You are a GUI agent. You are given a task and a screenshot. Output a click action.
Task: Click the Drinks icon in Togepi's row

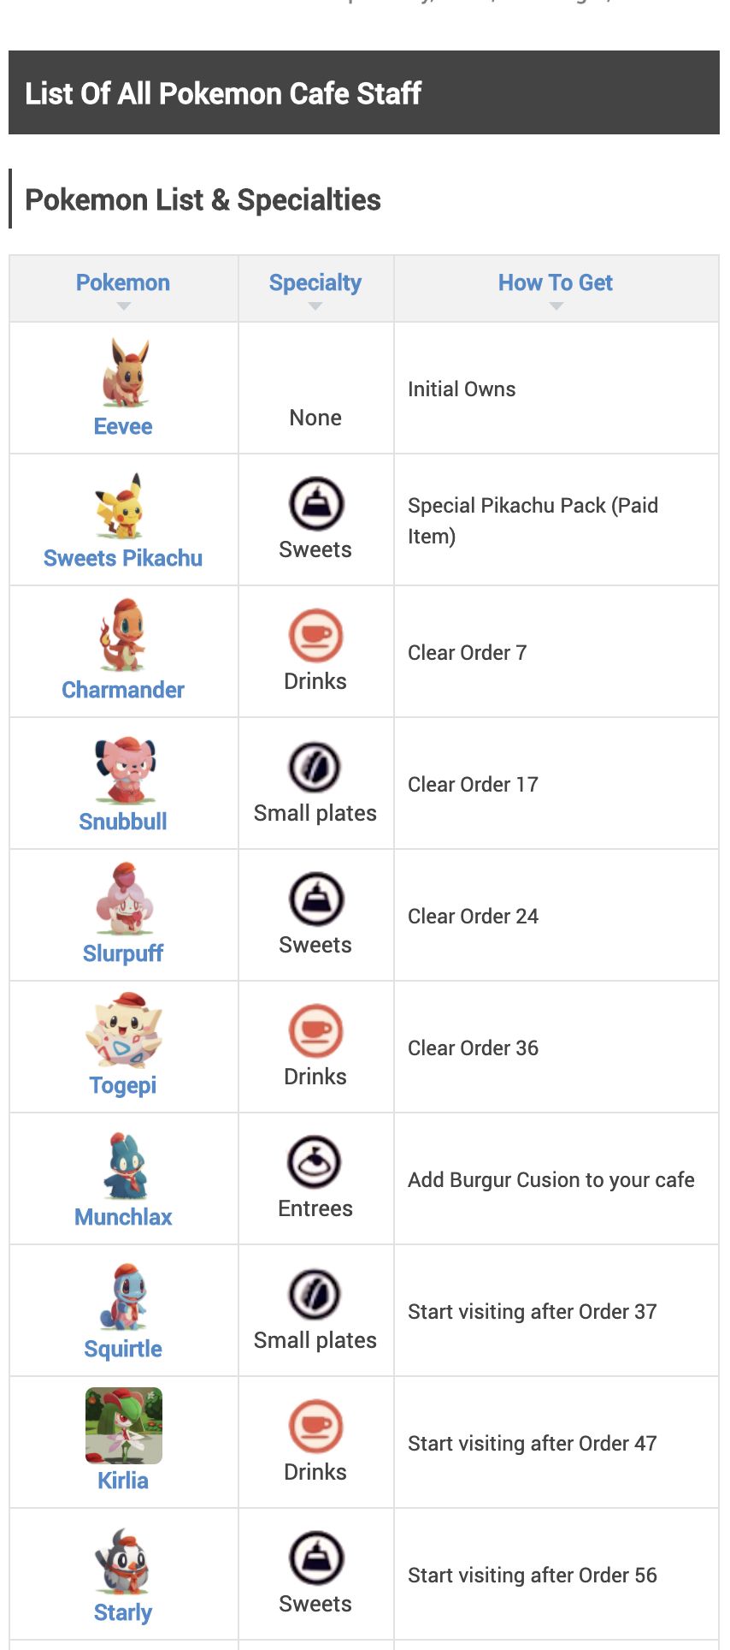315,1031
